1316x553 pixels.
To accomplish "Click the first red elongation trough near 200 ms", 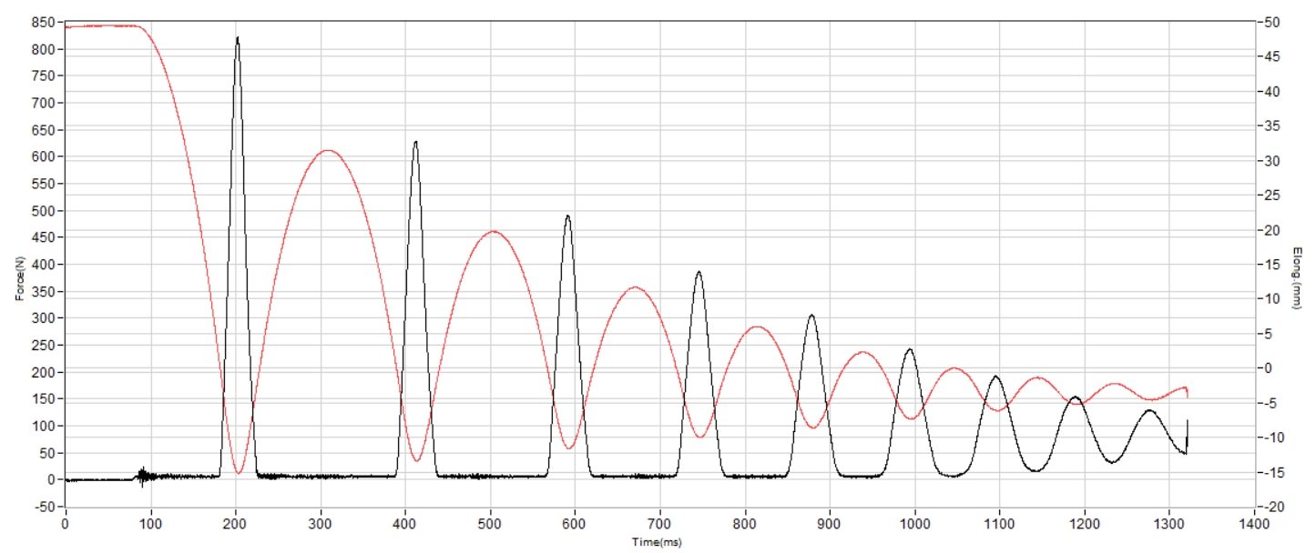I will (x=239, y=472).
